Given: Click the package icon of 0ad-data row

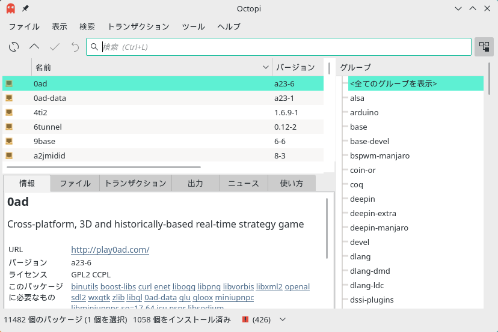Looking at the screenshot, I should tap(9, 98).
